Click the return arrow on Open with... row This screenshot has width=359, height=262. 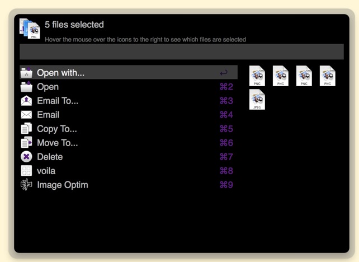[x=224, y=73]
